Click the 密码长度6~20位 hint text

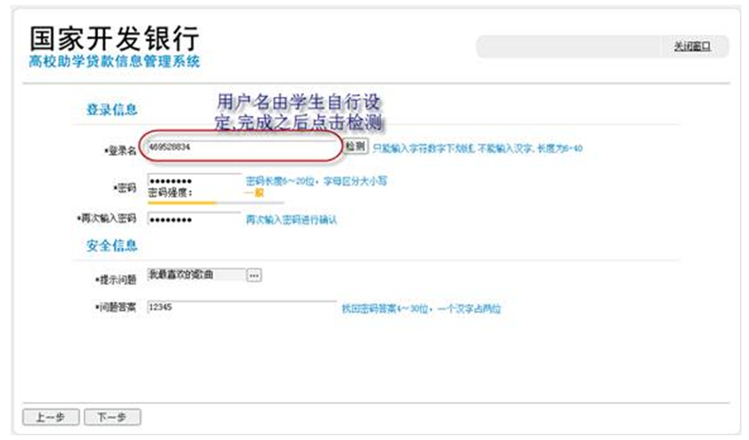click(316, 180)
